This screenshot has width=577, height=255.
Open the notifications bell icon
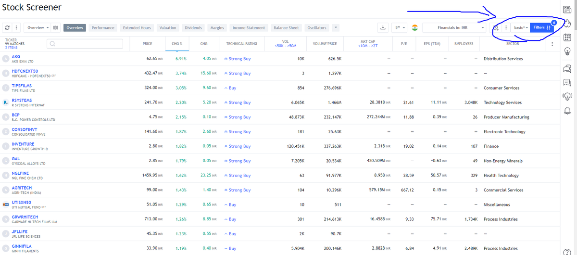[567, 111]
